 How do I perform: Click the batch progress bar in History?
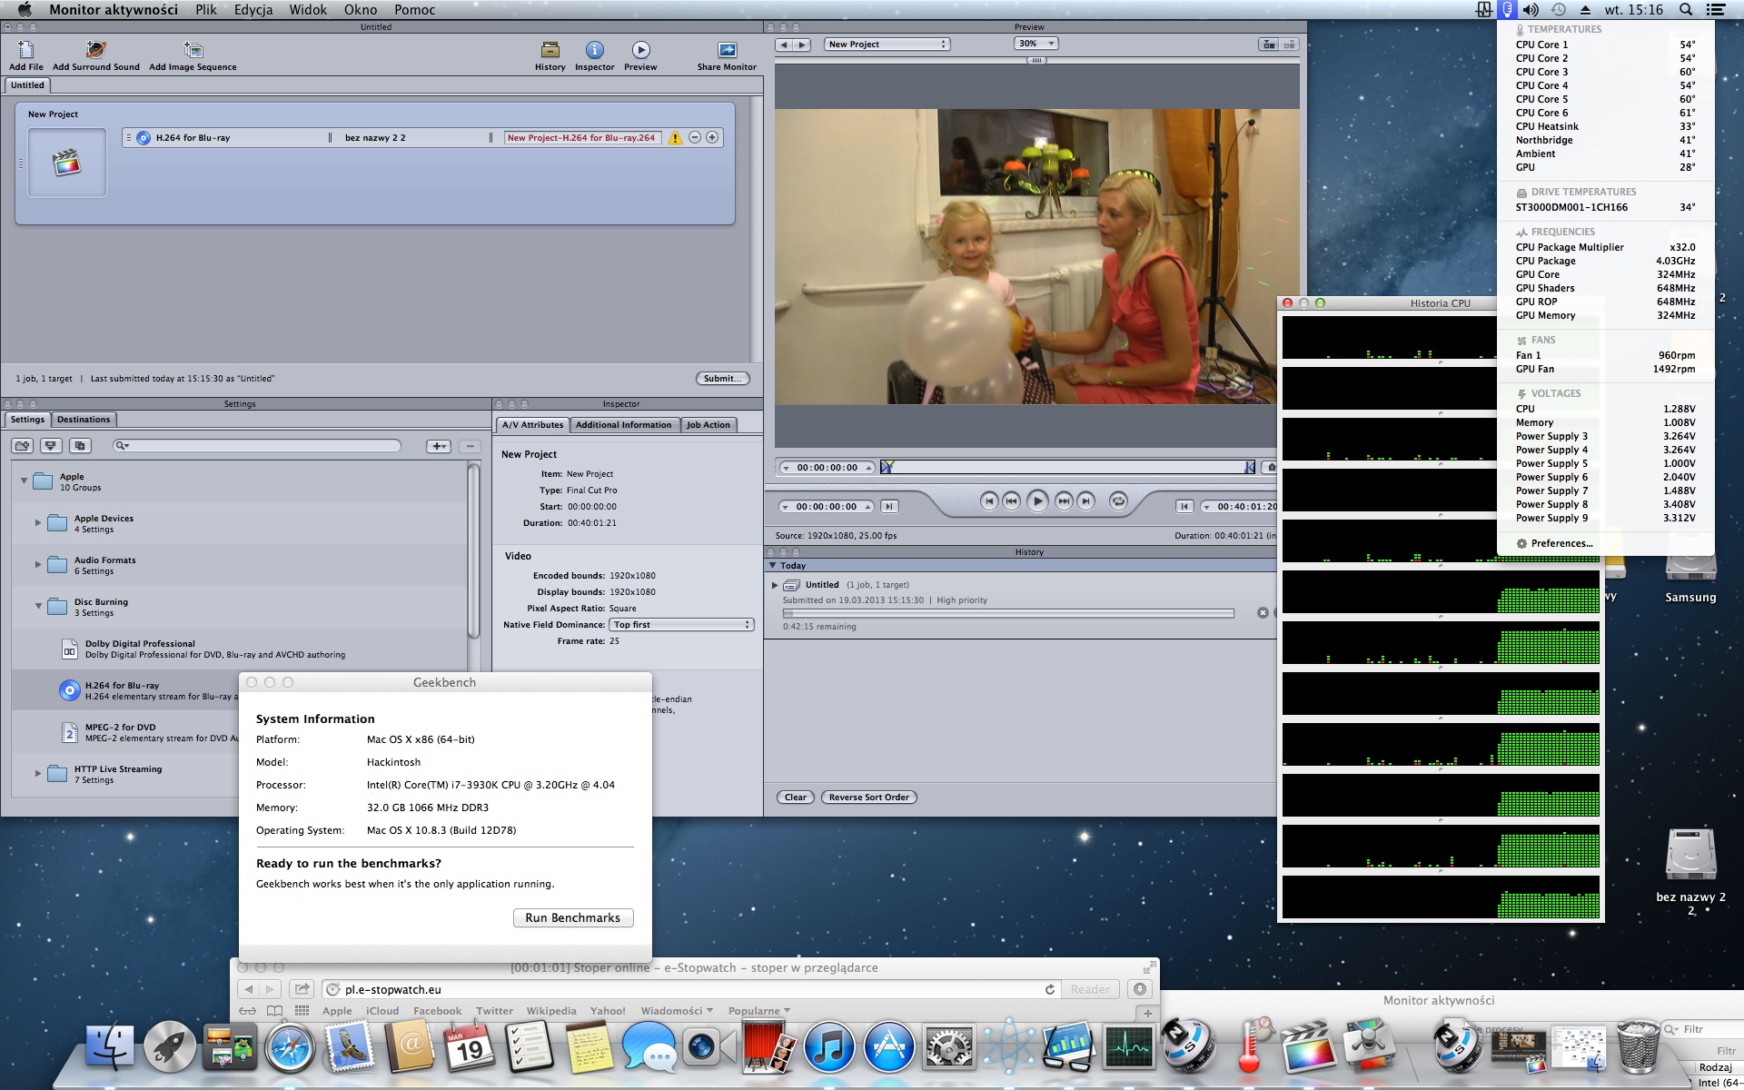coord(1008,613)
